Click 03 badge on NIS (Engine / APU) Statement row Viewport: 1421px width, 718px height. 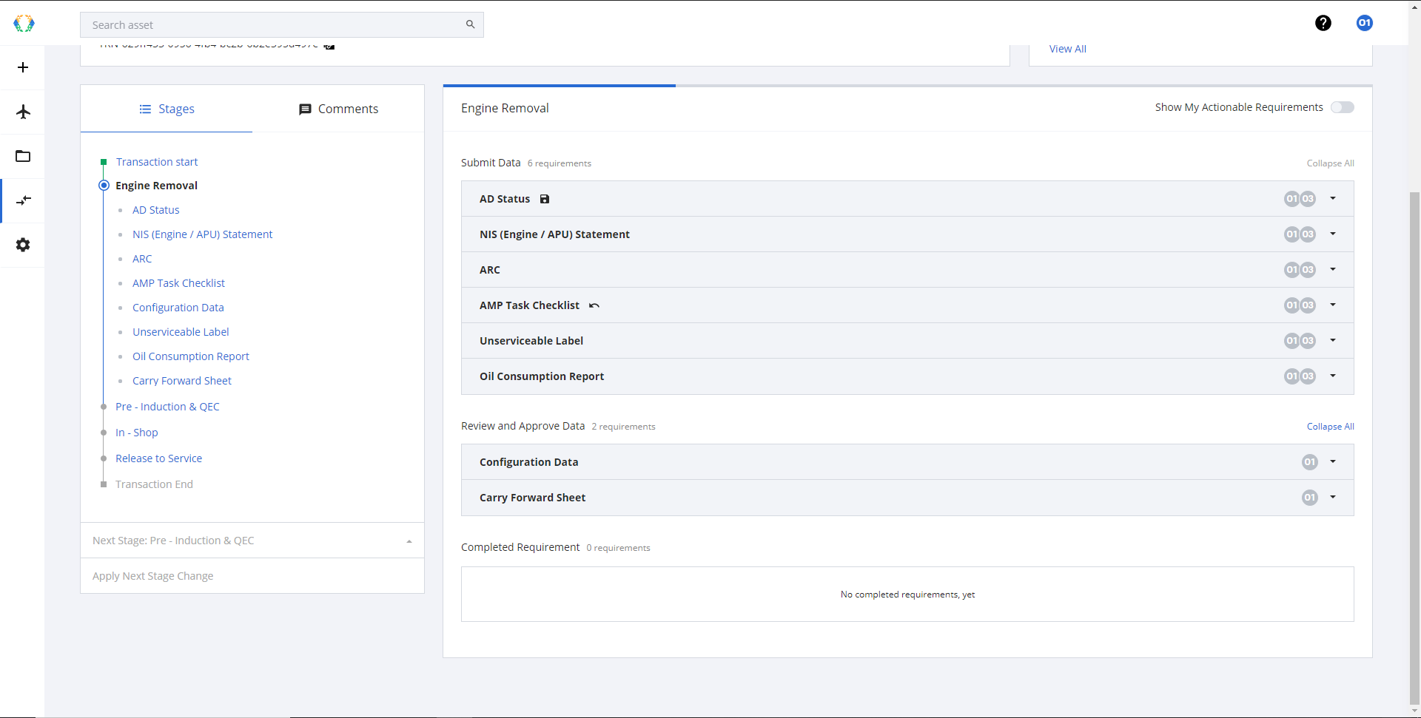[1308, 234]
